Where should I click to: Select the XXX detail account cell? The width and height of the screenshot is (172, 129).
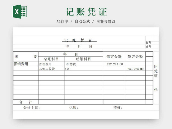84,69
